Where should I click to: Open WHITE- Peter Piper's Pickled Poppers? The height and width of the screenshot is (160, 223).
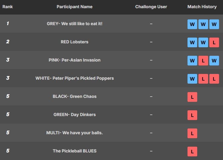click(x=75, y=78)
